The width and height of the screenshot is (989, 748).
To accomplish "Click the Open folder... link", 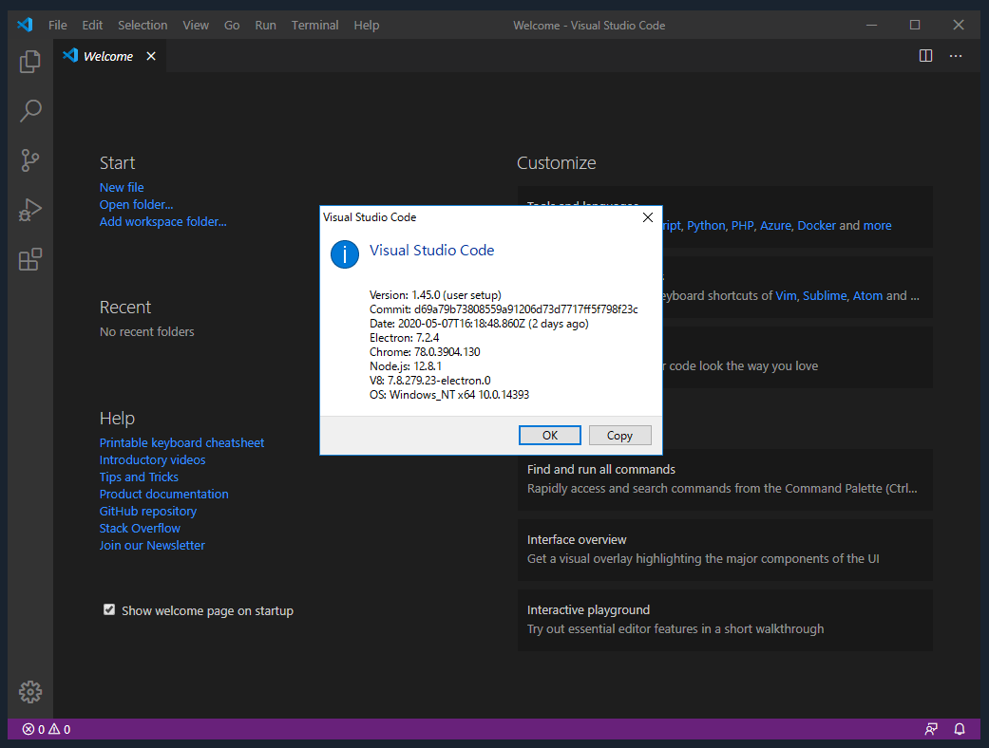I will click(136, 204).
